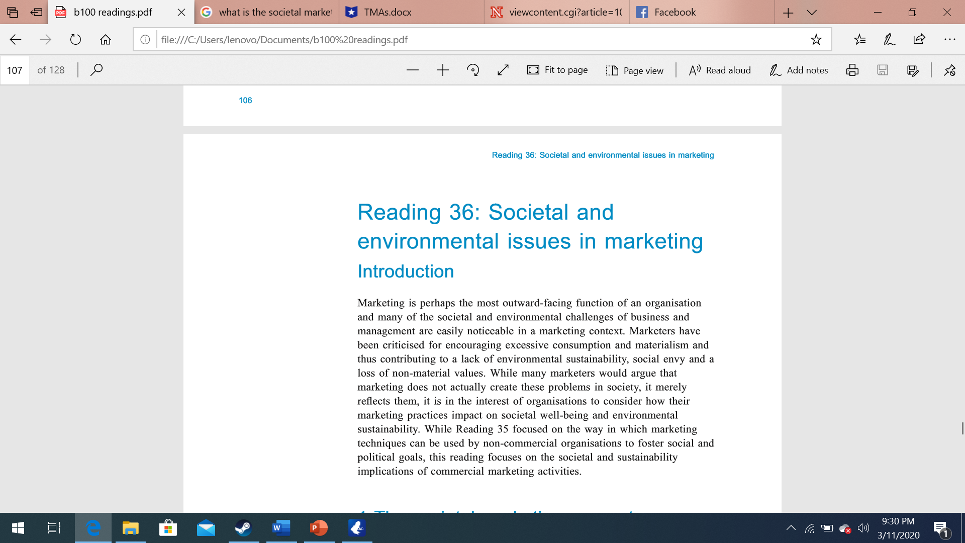Start Read aloud
Image resolution: width=965 pixels, height=543 pixels.
720,70
